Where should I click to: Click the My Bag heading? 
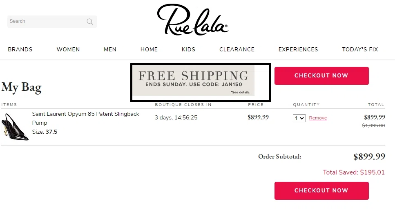[x=21, y=87]
